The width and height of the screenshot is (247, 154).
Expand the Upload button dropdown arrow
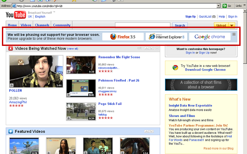[x=232, y=25]
